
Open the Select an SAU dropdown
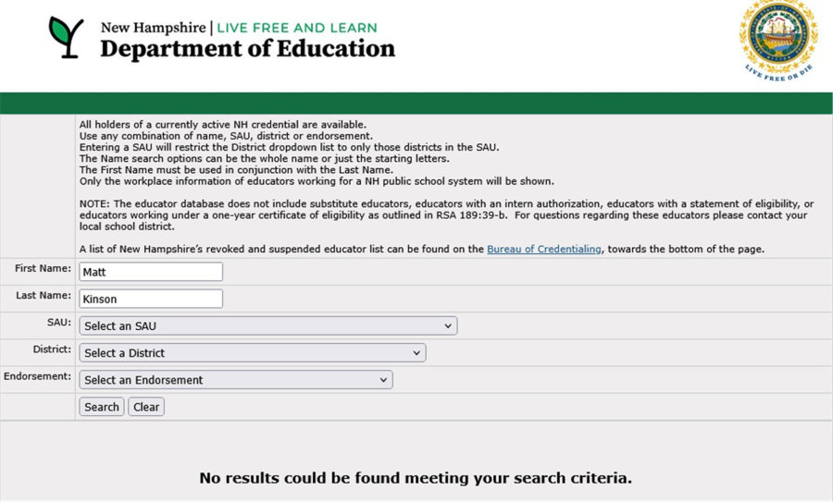[268, 325]
